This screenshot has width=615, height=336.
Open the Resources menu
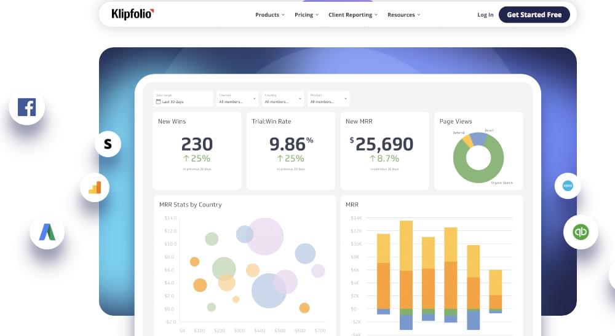pos(403,15)
